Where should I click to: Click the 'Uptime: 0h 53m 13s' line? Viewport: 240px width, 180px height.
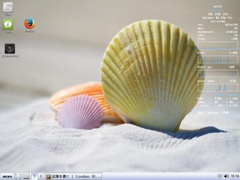[217, 17]
